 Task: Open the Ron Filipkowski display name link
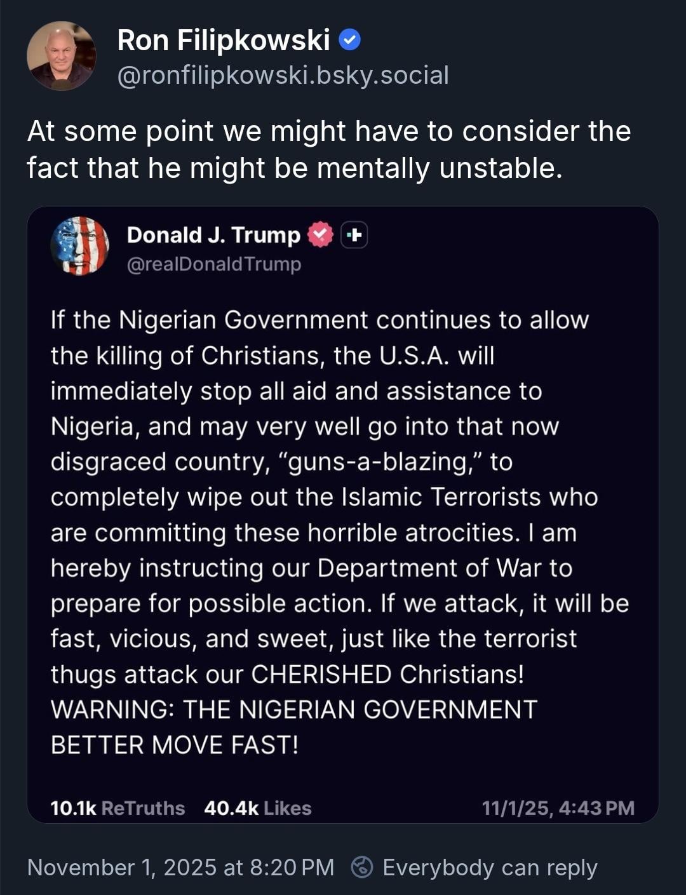[x=224, y=41]
